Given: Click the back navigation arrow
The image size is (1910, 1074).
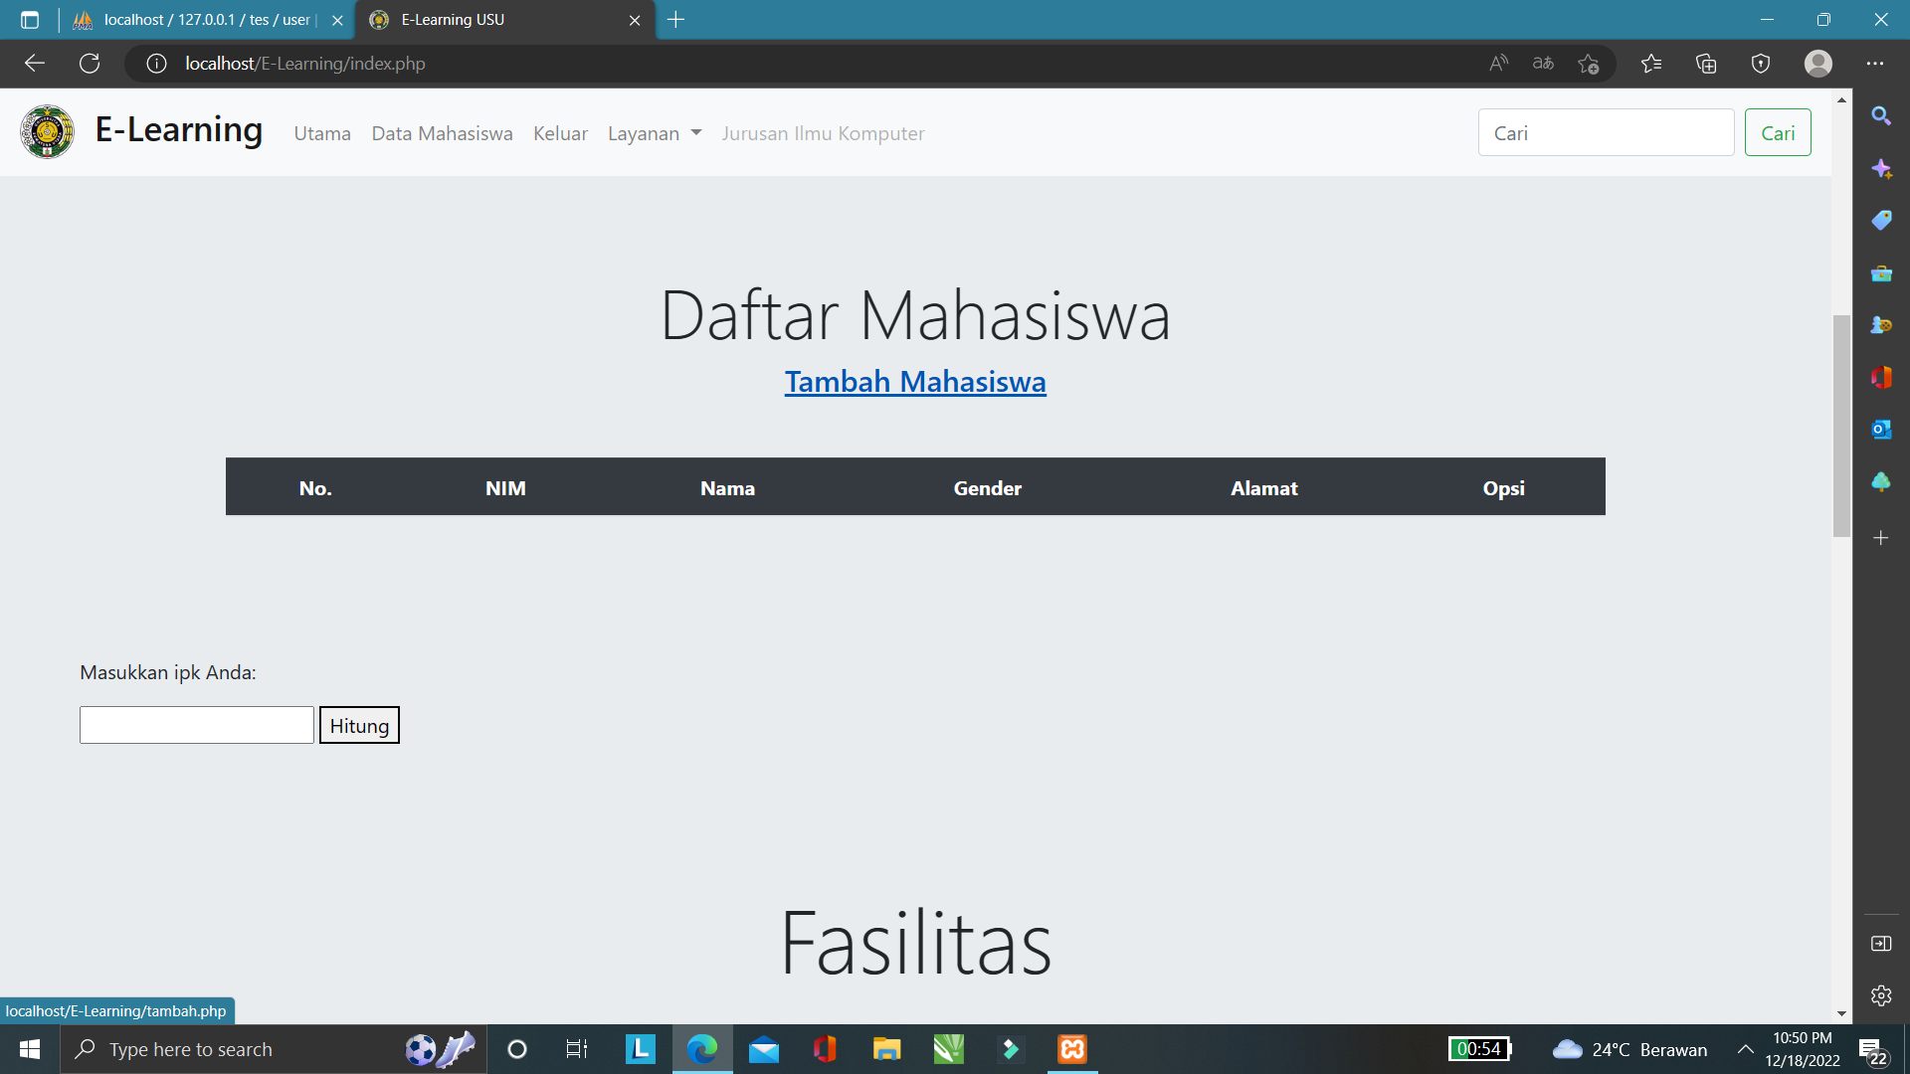Looking at the screenshot, I should 35,64.
